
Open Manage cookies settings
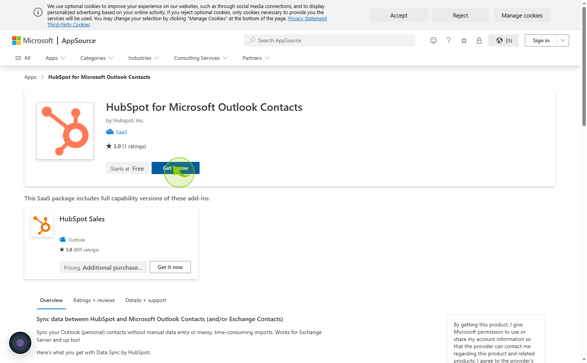coord(522,15)
